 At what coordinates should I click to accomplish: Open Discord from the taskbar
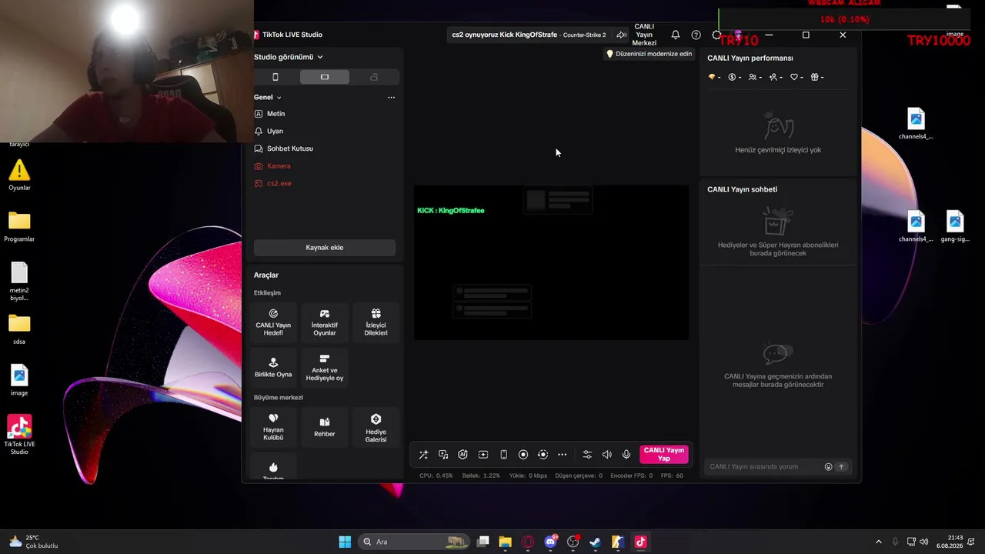(x=550, y=542)
